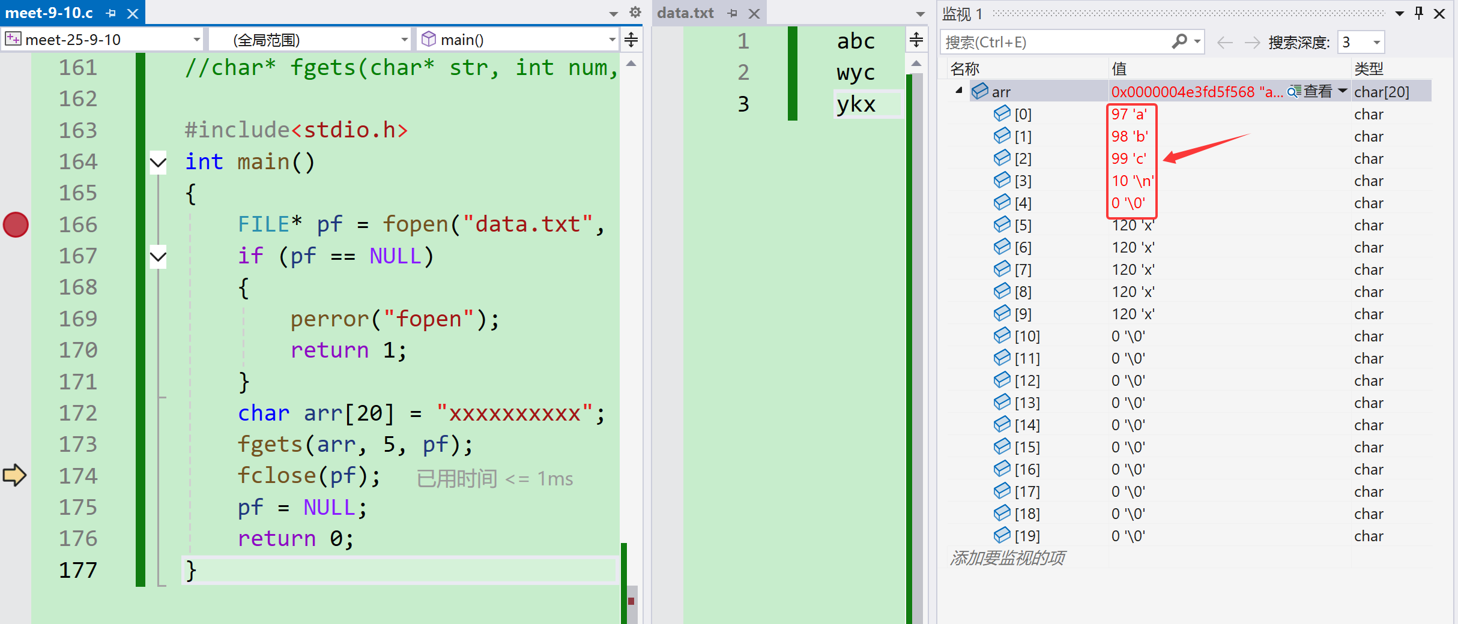Click the yellow execution arrow at line 174
The height and width of the screenshot is (624, 1458).
pos(14,475)
